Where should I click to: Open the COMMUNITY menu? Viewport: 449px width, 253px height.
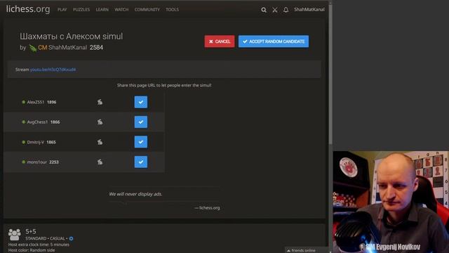pyautogui.click(x=147, y=9)
